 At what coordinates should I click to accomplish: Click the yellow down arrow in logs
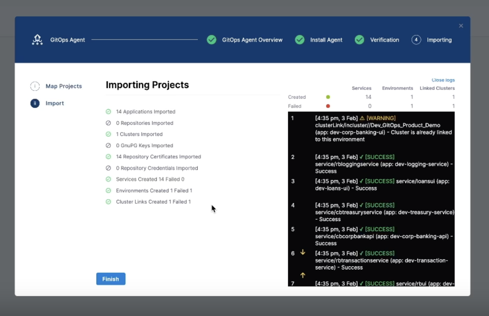click(303, 252)
